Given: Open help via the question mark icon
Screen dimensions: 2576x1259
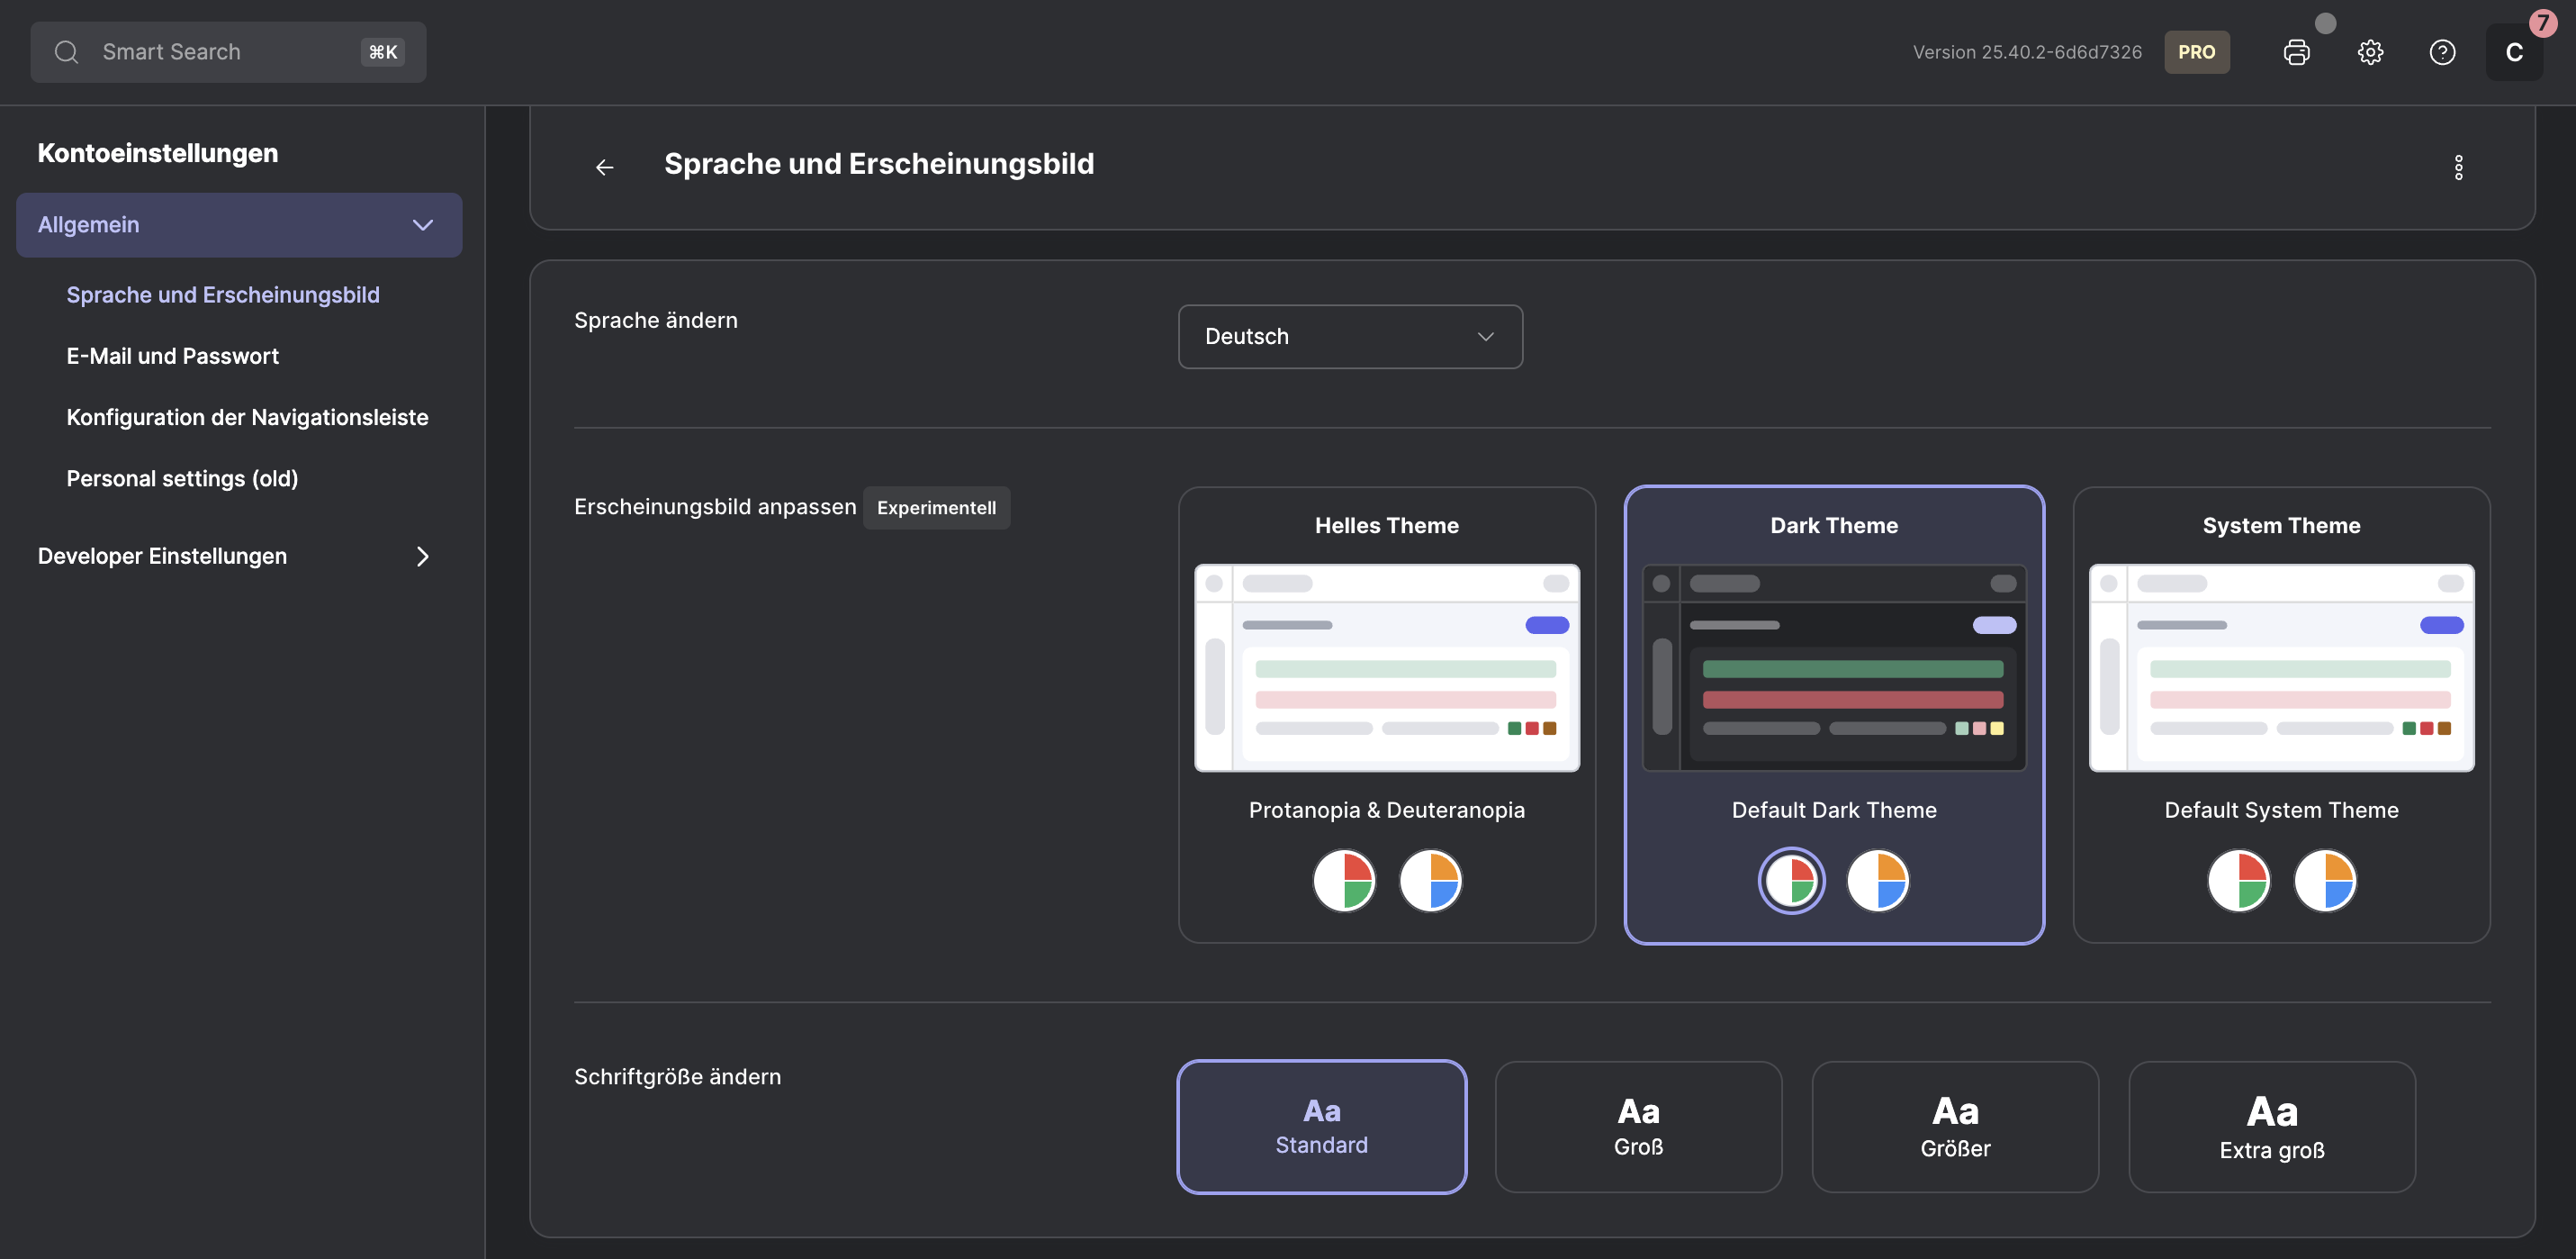Looking at the screenshot, I should click(x=2442, y=51).
